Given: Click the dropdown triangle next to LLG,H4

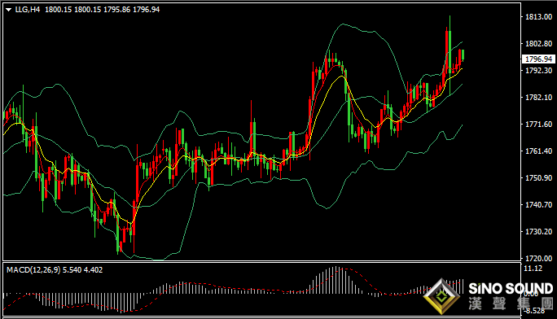Looking at the screenshot, I should pos(8,10).
